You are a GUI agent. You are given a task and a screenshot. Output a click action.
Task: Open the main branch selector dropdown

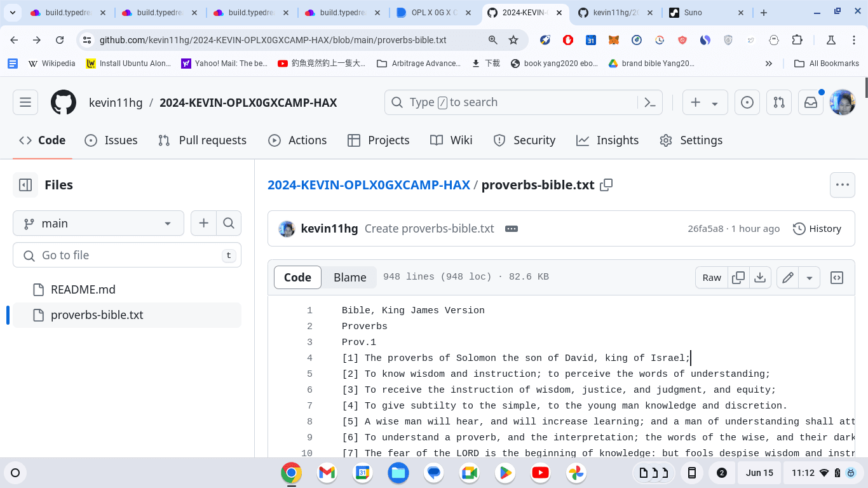click(98, 223)
